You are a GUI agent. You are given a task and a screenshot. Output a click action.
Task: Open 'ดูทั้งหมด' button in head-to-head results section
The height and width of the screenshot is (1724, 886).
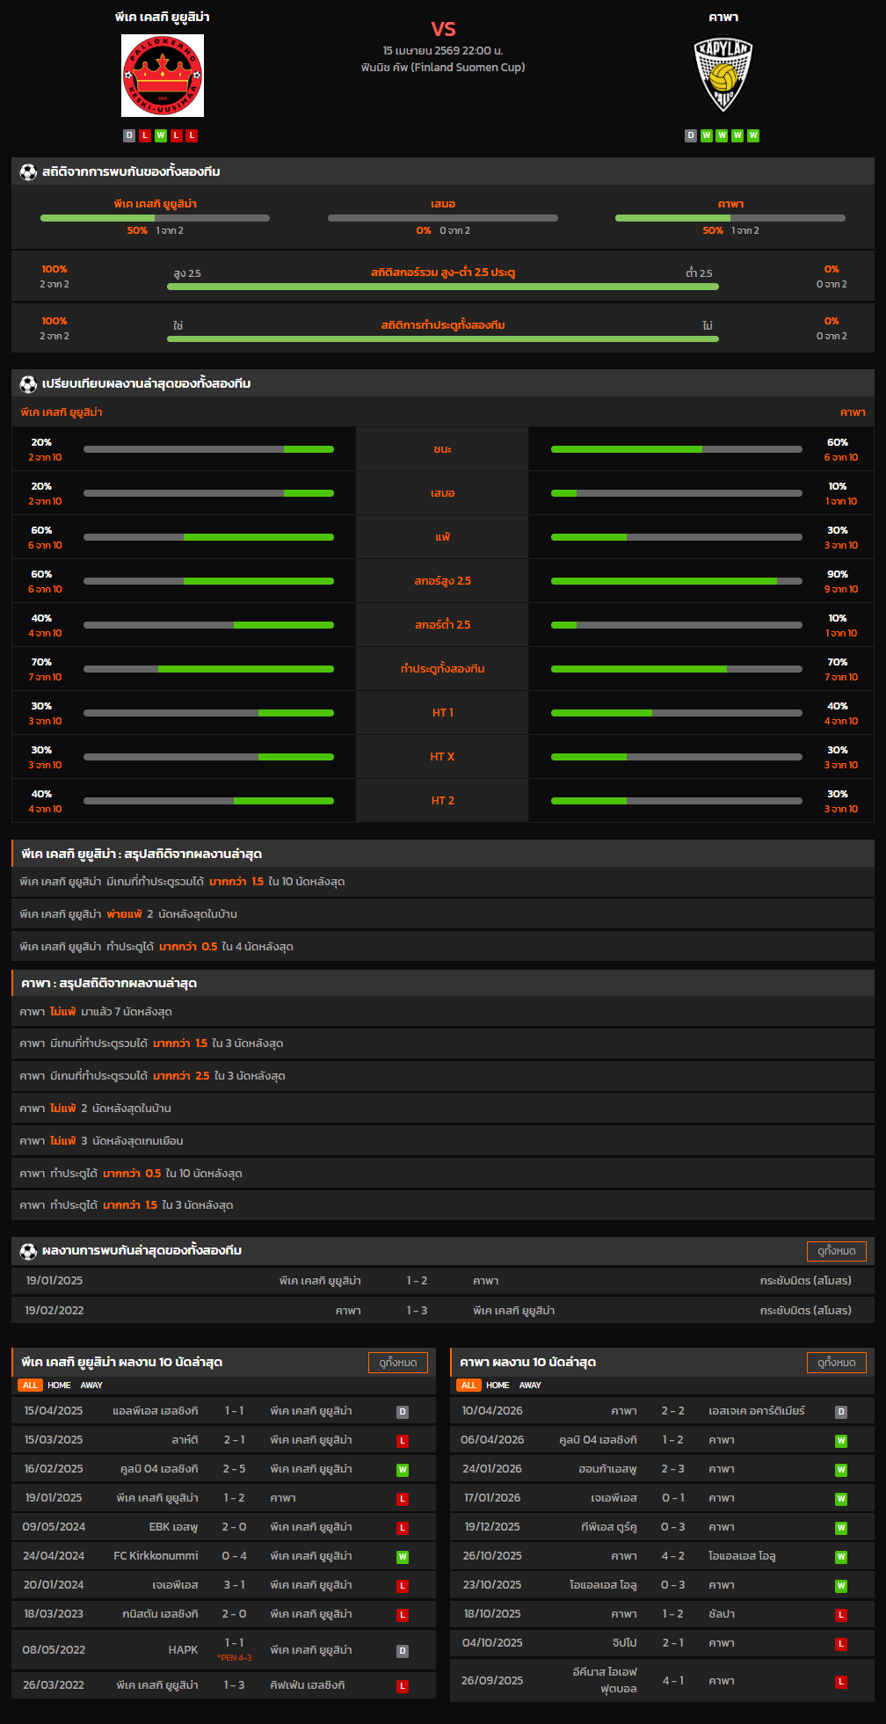836,1251
